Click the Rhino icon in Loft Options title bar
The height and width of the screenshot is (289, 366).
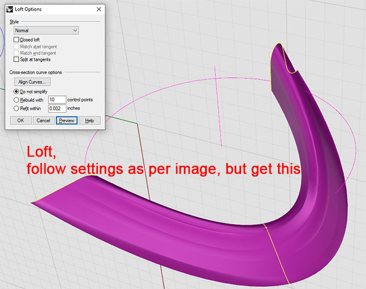(x=10, y=9)
